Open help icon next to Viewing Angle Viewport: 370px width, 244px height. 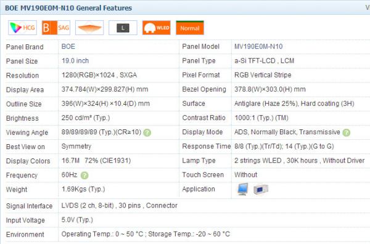click(x=147, y=132)
